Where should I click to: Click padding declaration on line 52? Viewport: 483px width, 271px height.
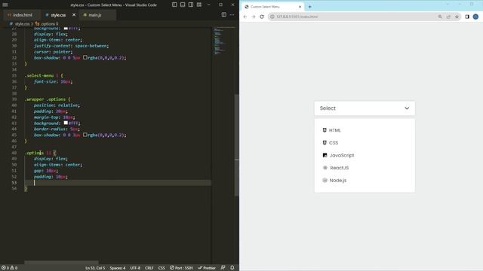click(x=51, y=177)
